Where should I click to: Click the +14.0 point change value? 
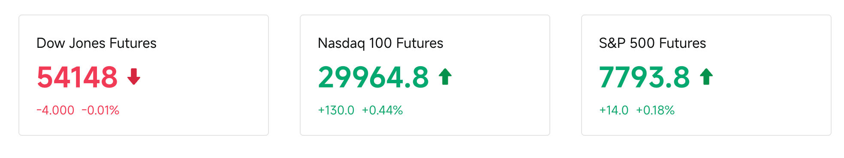coord(614,110)
